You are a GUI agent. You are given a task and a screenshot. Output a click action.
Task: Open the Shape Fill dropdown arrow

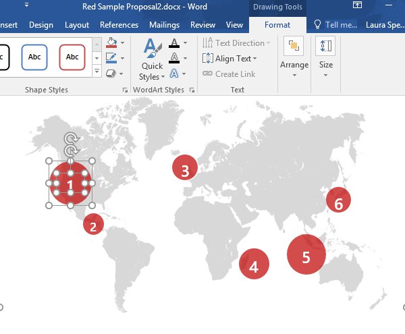click(122, 43)
